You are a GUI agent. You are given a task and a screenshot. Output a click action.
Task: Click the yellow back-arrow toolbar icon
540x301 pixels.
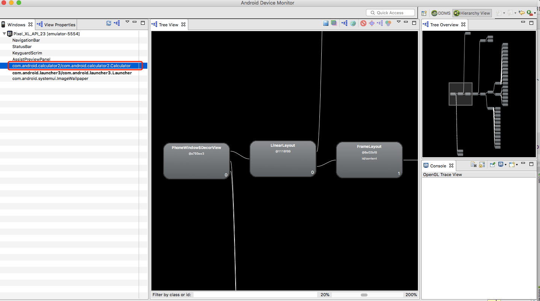coord(521,13)
